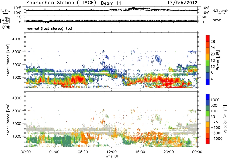Click the Nave legend label

(217, 20)
